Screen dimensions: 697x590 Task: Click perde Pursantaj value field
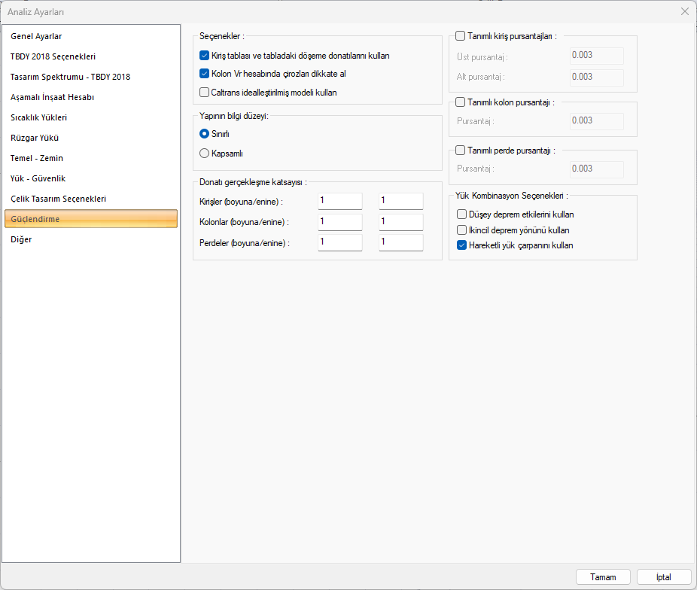coord(597,169)
